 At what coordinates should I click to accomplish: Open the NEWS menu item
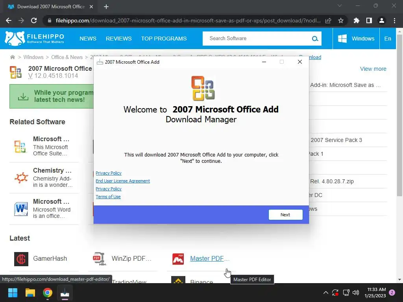pos(88,39)
